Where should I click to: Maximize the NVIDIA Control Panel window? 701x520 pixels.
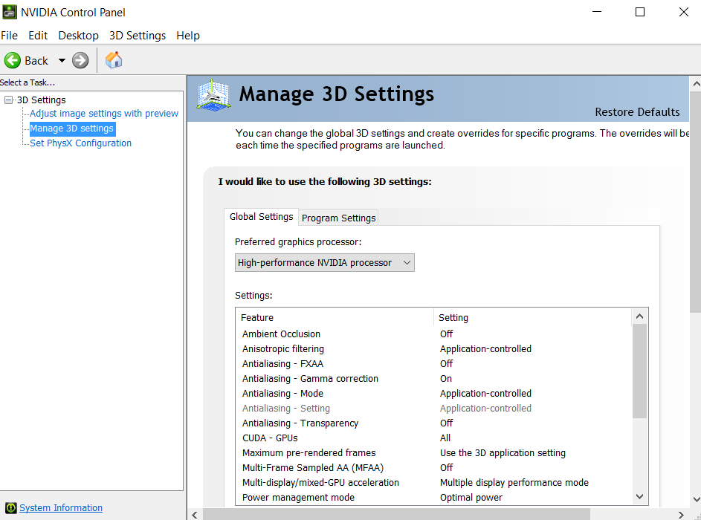point(640,12)
